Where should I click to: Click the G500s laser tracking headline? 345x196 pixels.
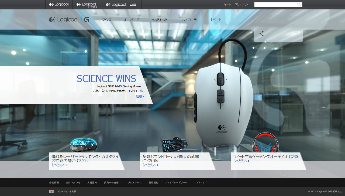click(85, 159)
